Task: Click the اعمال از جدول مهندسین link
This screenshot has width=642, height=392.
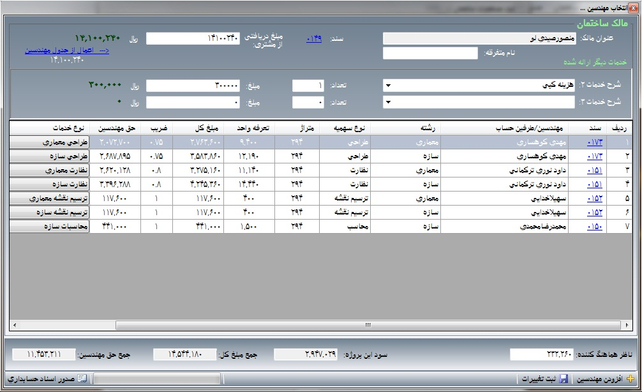Action: (67, 50)
